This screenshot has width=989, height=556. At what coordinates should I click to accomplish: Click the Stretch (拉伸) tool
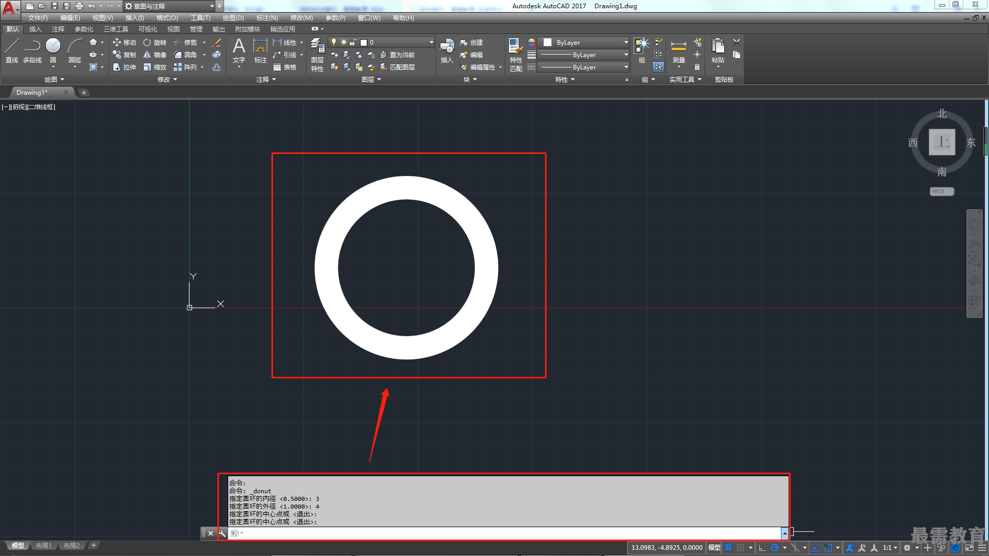pos(125,67)
